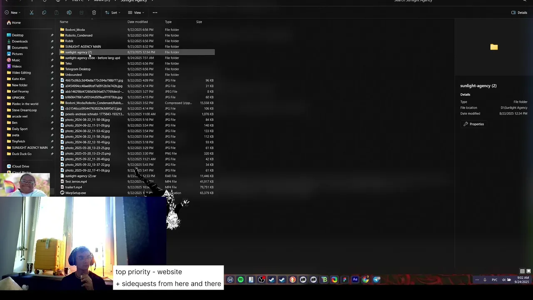Open Video Editing folder in sidebar
Image resolution: width=533 pixels, height=300 pixels.
21,72
